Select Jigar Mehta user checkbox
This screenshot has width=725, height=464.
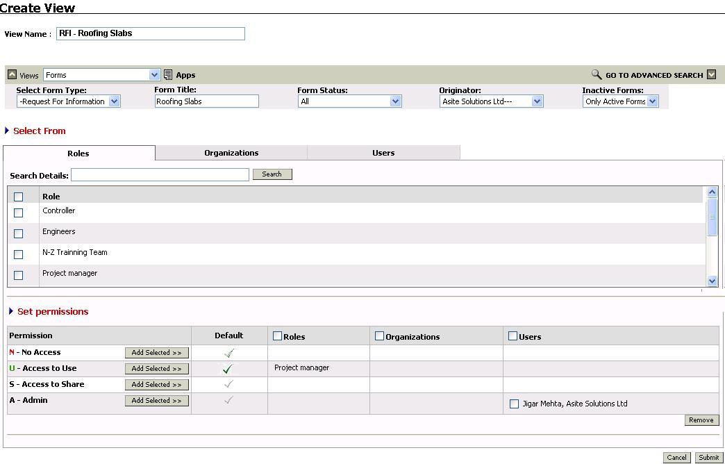tap(515, 404)
